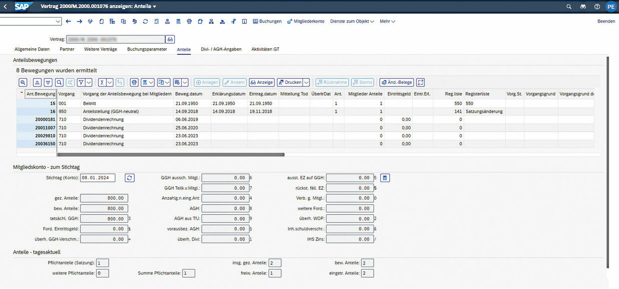Image resolution: width=619 pixels, height=289 pixels.
Task: Click the glasses icon next to Vertrag field
Action: tap(170, 39)
